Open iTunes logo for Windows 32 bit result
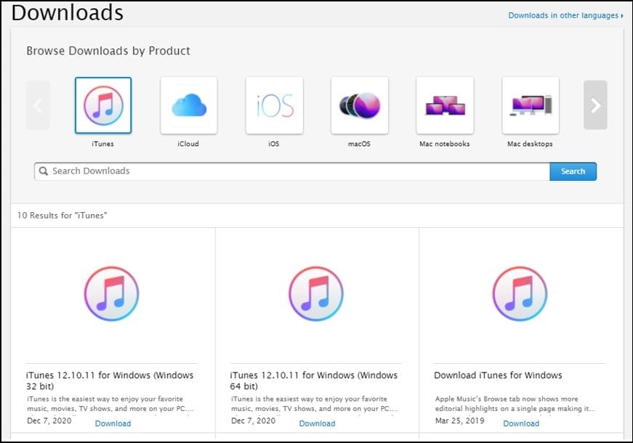Screen dimensions: 633x443 pyautogui.click(x=111, y=293)
